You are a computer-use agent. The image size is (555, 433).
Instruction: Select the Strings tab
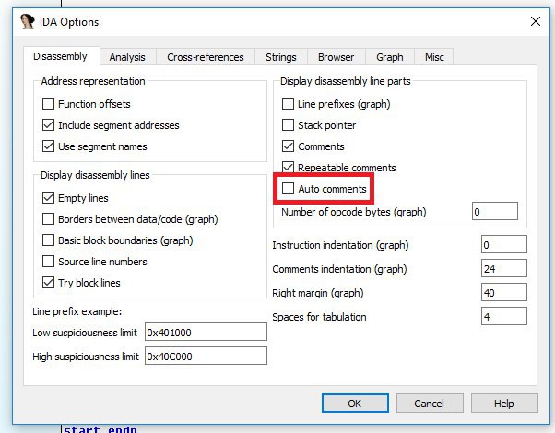pyautogui.click(x=281, y=57)
